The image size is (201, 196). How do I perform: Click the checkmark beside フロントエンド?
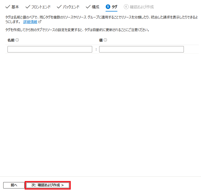coord(28,7)
